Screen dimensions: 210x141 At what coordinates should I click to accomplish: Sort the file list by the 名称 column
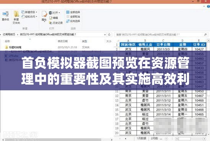tap(7, 41)
